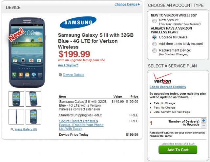Choose Add More Lines to My Account

[x=154, y=44]
